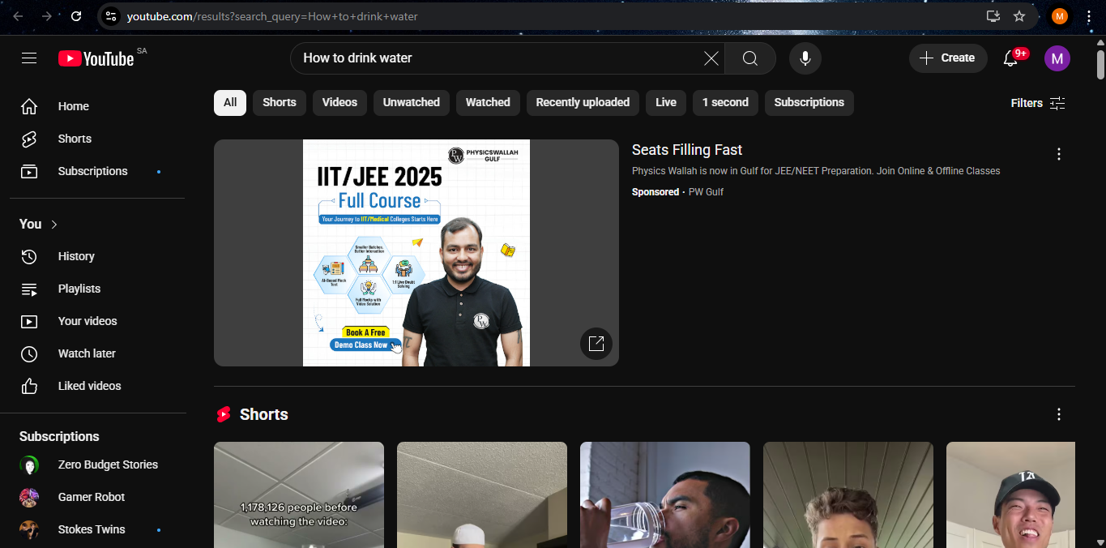Start voice search with microphone
1106x548 pixels.
tap(805, 58)
